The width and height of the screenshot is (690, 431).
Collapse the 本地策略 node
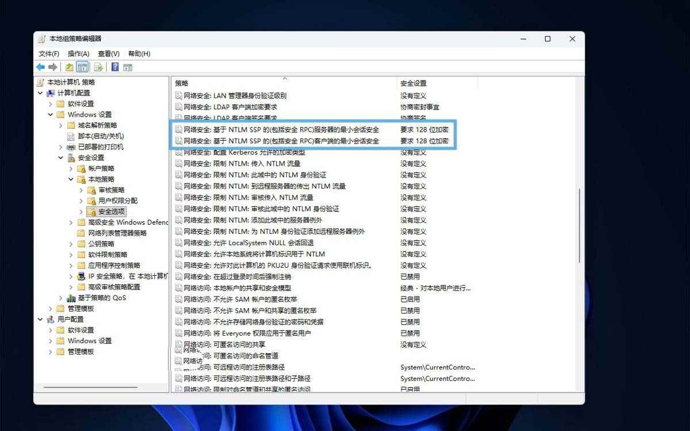coord(71,179)
